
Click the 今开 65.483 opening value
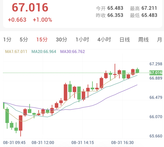click(110, 8)
